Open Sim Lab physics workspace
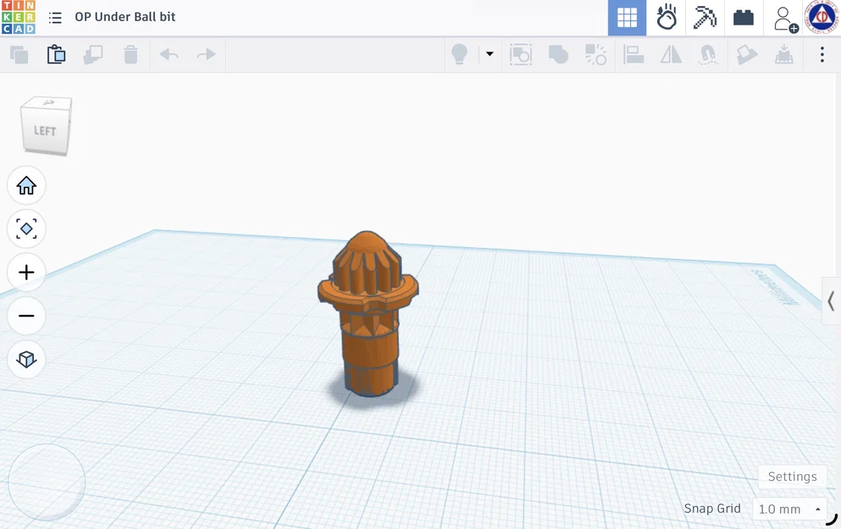 pyautogui.click(x=667, y=18)
